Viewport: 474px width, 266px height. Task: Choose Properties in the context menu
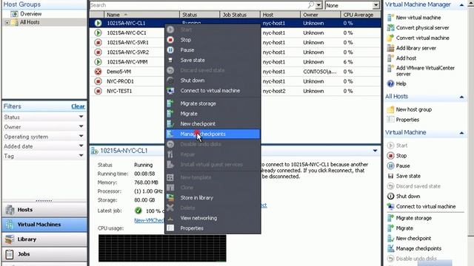coord(213,228)
